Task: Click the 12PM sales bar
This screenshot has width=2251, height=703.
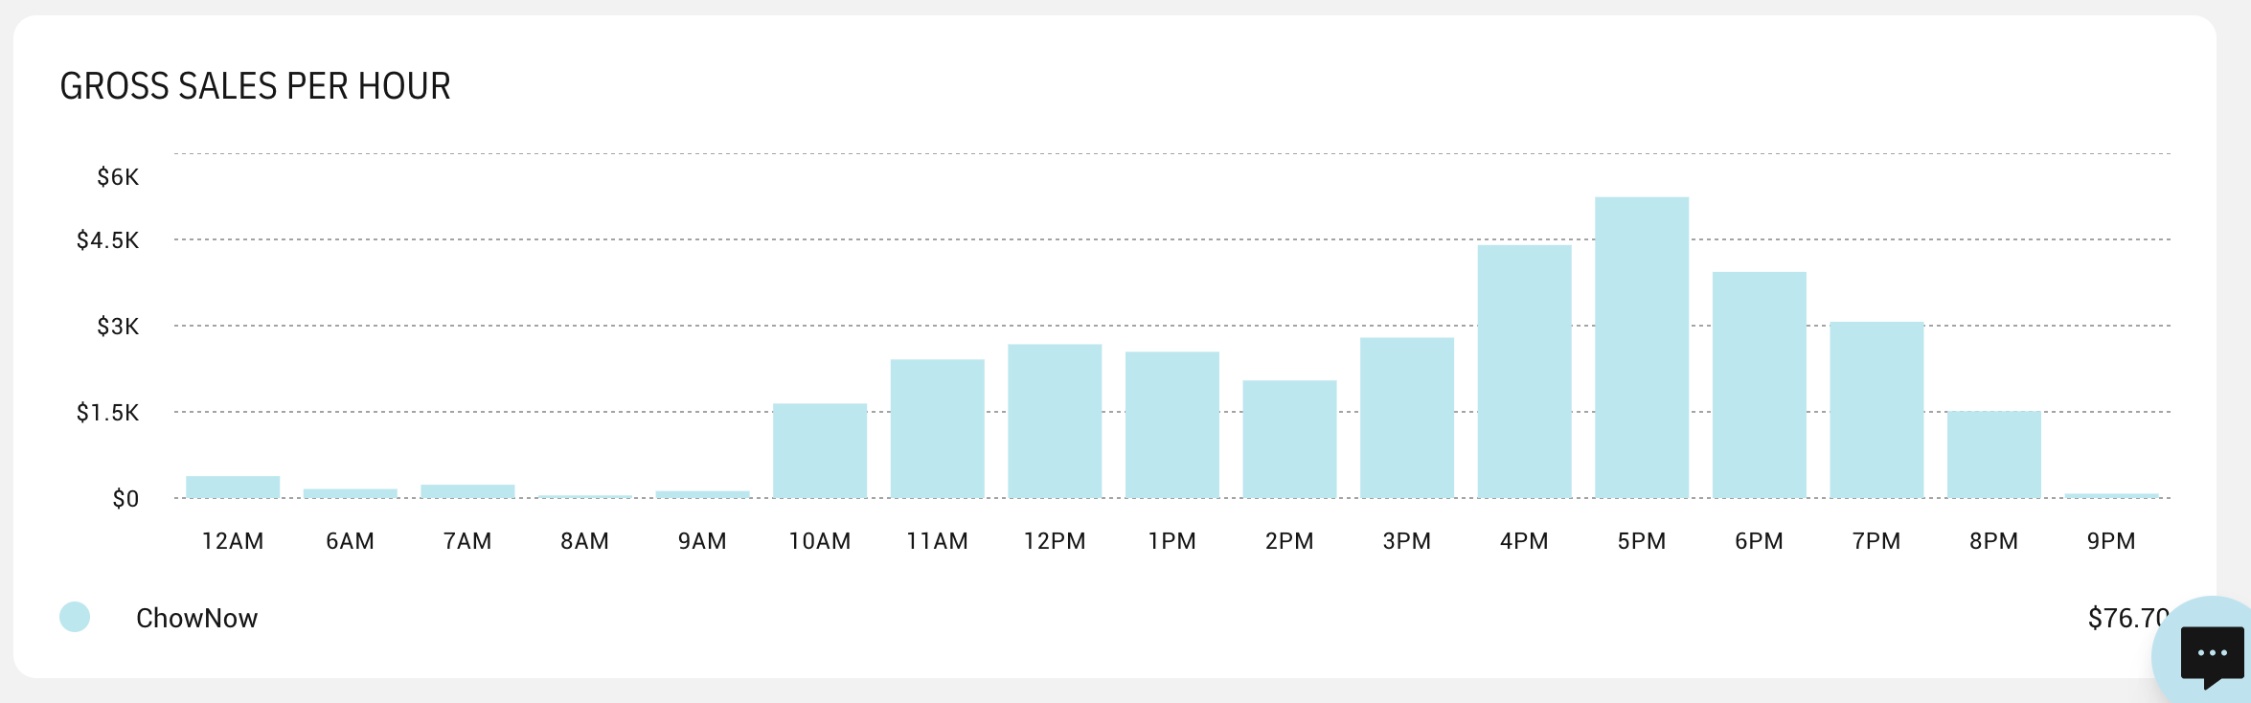Action: (1055, 420)
